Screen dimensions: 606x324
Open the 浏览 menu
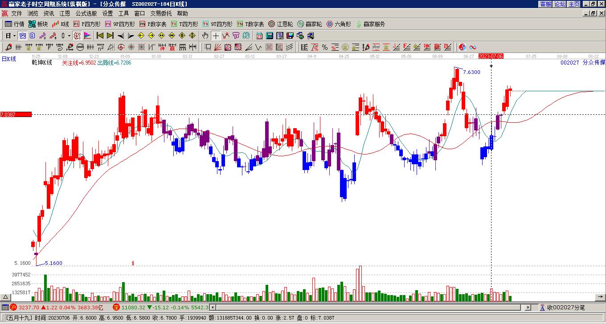33,14
